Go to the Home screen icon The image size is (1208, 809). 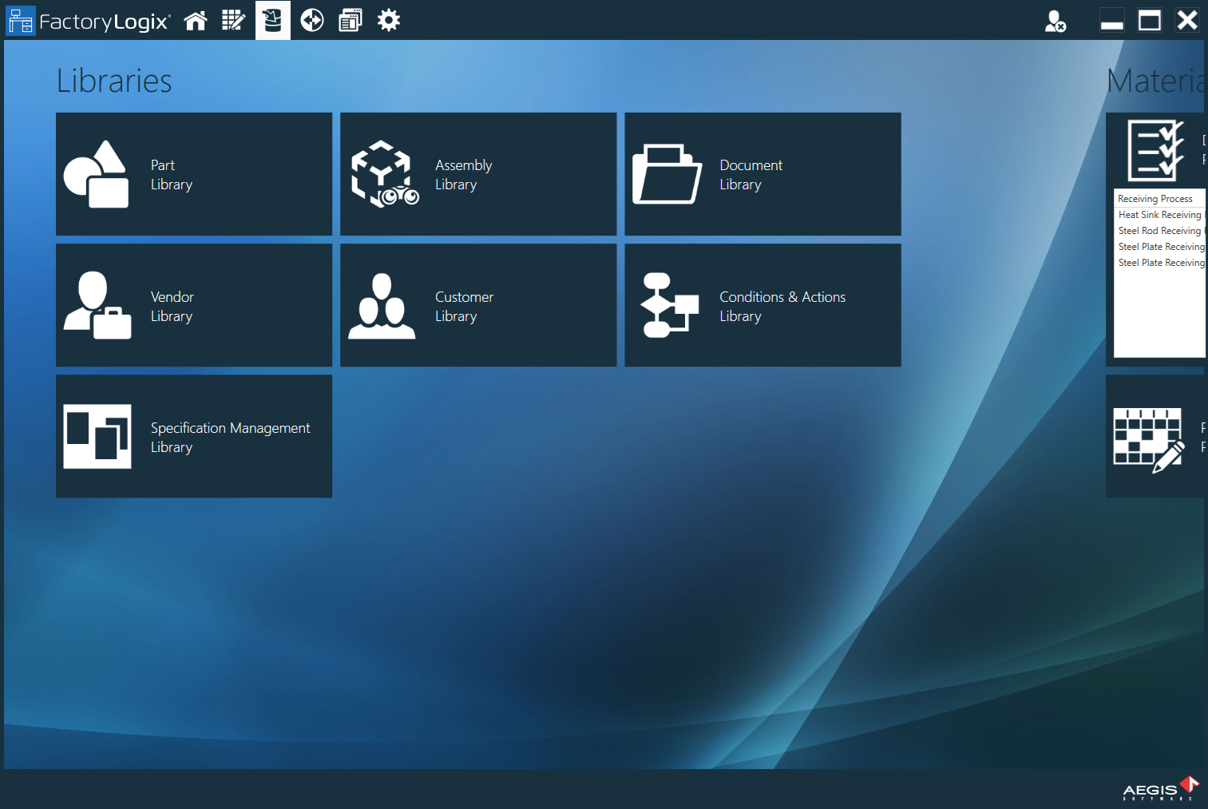click(x=196, y=21)
